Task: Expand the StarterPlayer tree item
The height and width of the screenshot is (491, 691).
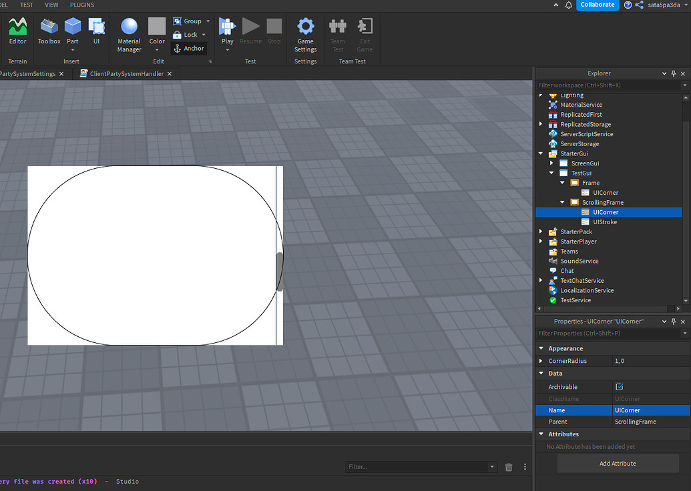Action: [x=541, y=241]
